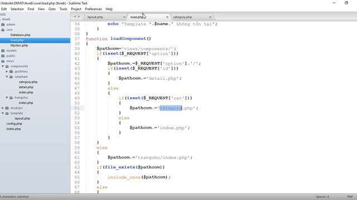Open the Edit menu
Image resolution: width=357 pixels, height=200 pixels.
pyautogui.click(x=4, y=9)
